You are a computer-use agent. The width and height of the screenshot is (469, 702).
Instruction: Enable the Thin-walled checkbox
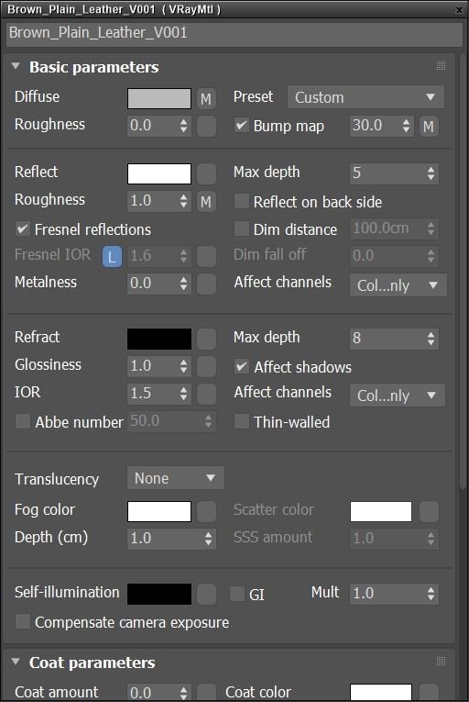coord(242,421)
